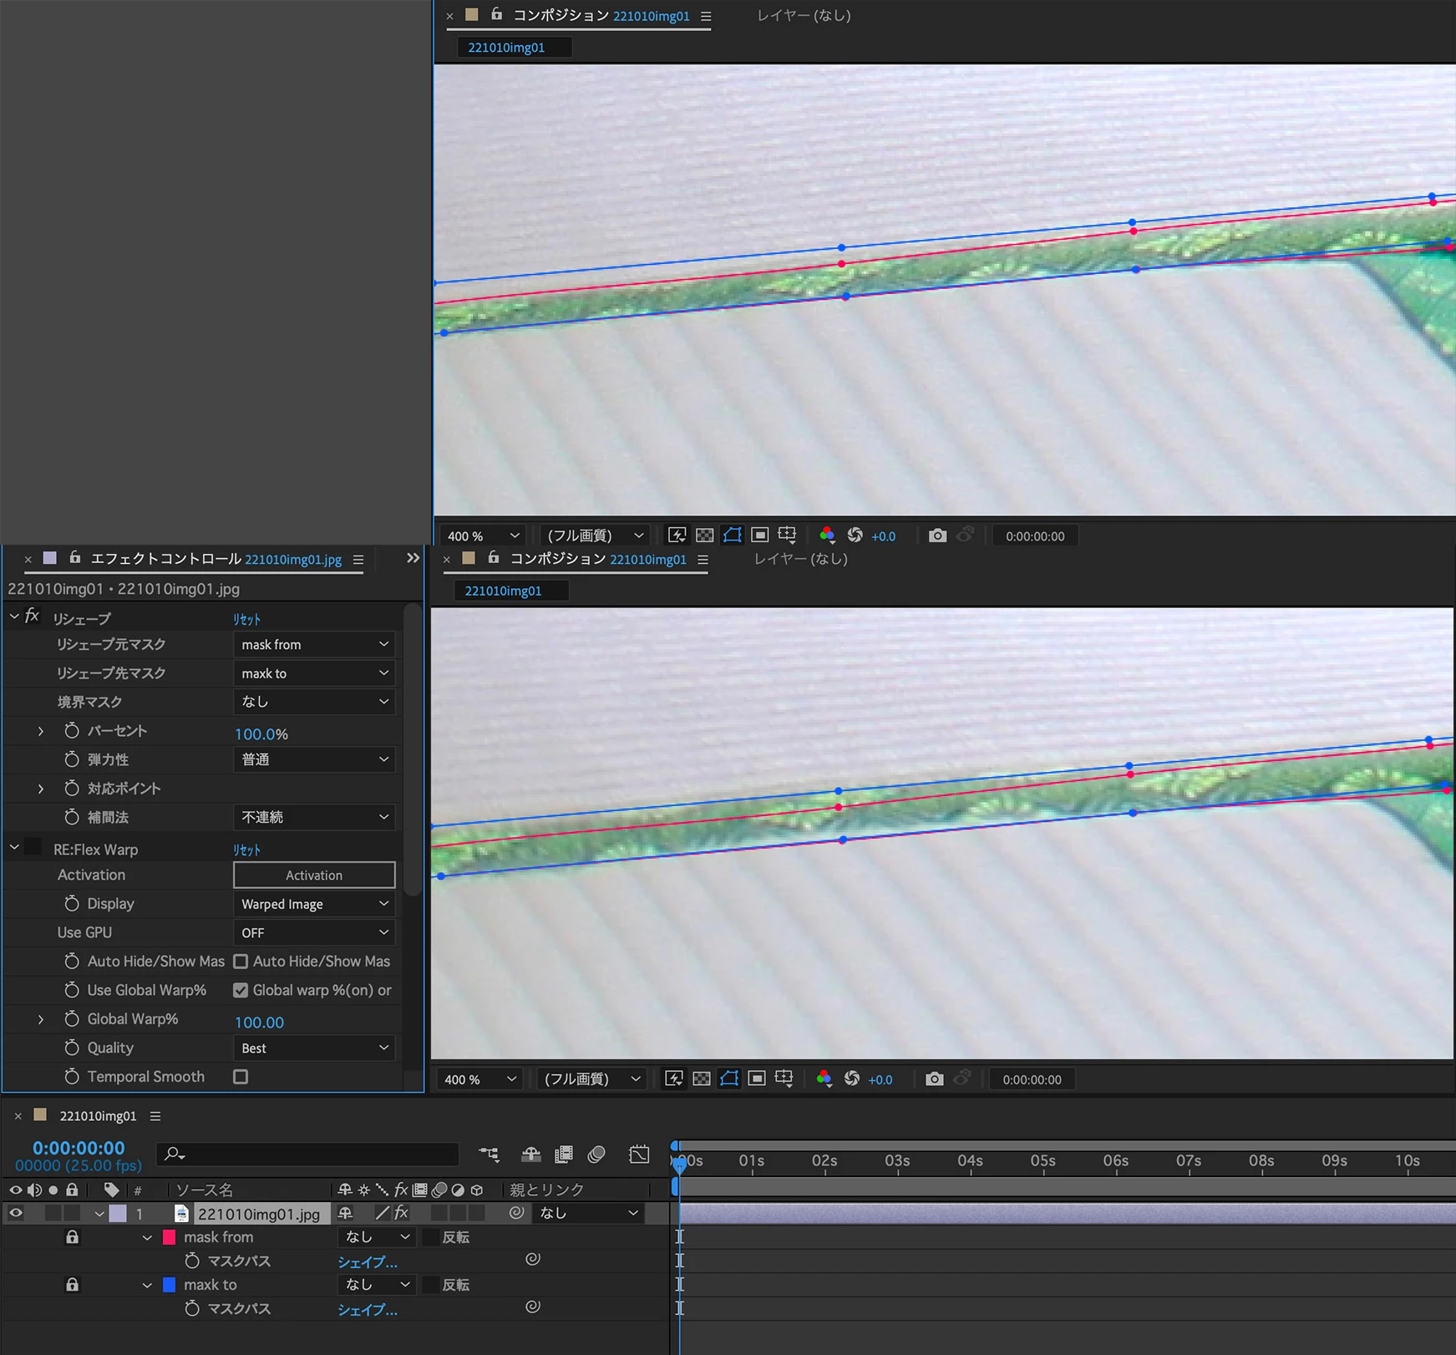Toggle fx switch for RE:Flex Warp effect
The width and height of the screenshot is (1456, 1355).
(x=33, y=847)
